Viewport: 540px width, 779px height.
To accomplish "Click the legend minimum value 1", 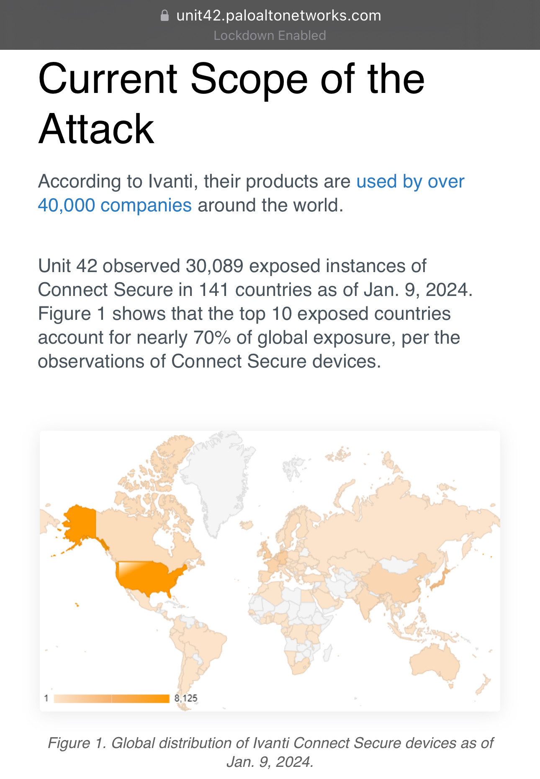I will (x=46, y=698).
